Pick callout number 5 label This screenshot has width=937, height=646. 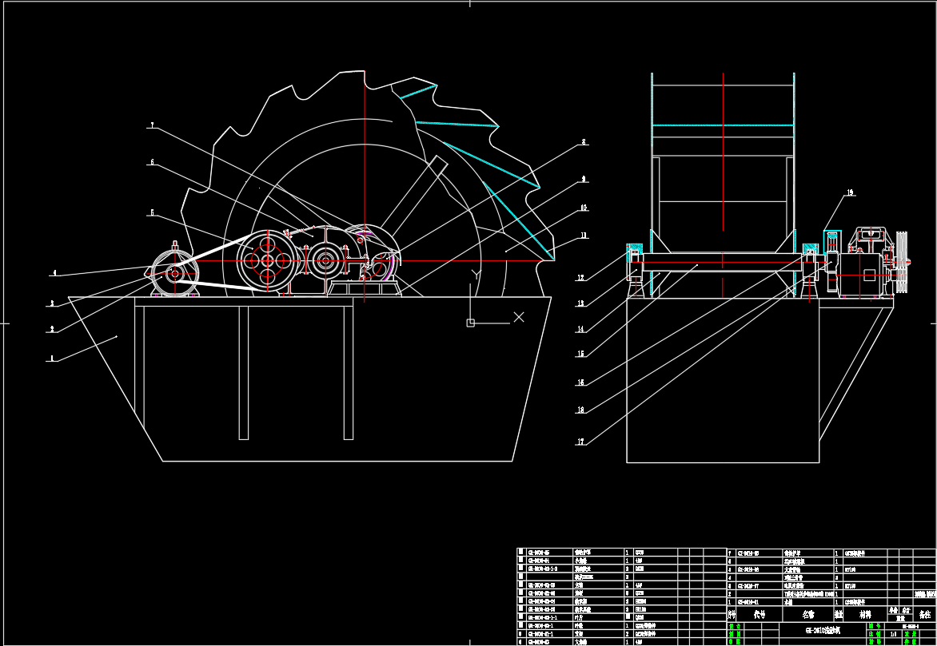[152, 213]
